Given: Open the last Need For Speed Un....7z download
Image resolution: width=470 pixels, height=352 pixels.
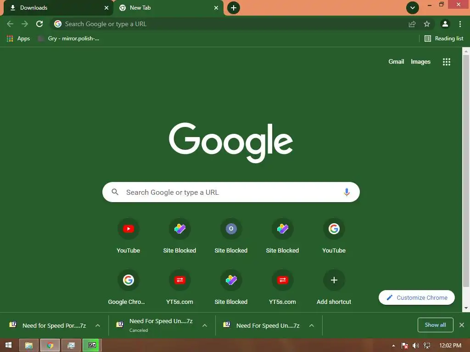Looking at the screenshot, I should point(262,325).
